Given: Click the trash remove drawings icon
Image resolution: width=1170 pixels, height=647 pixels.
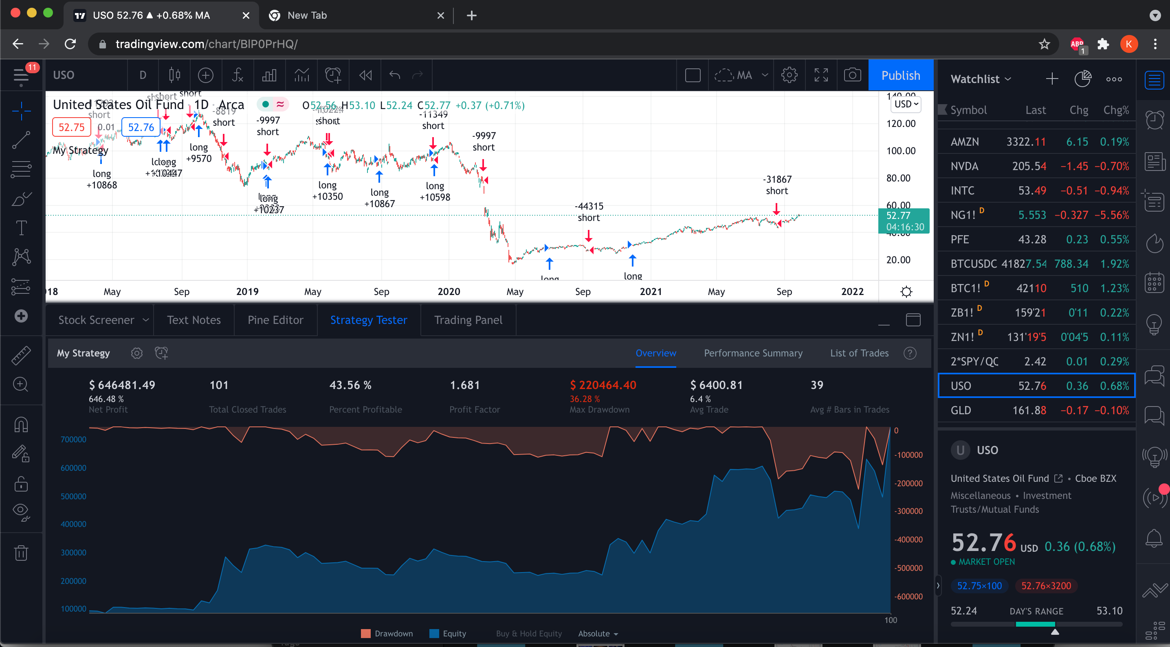Looking at the screenshot, I should (21, 553).
